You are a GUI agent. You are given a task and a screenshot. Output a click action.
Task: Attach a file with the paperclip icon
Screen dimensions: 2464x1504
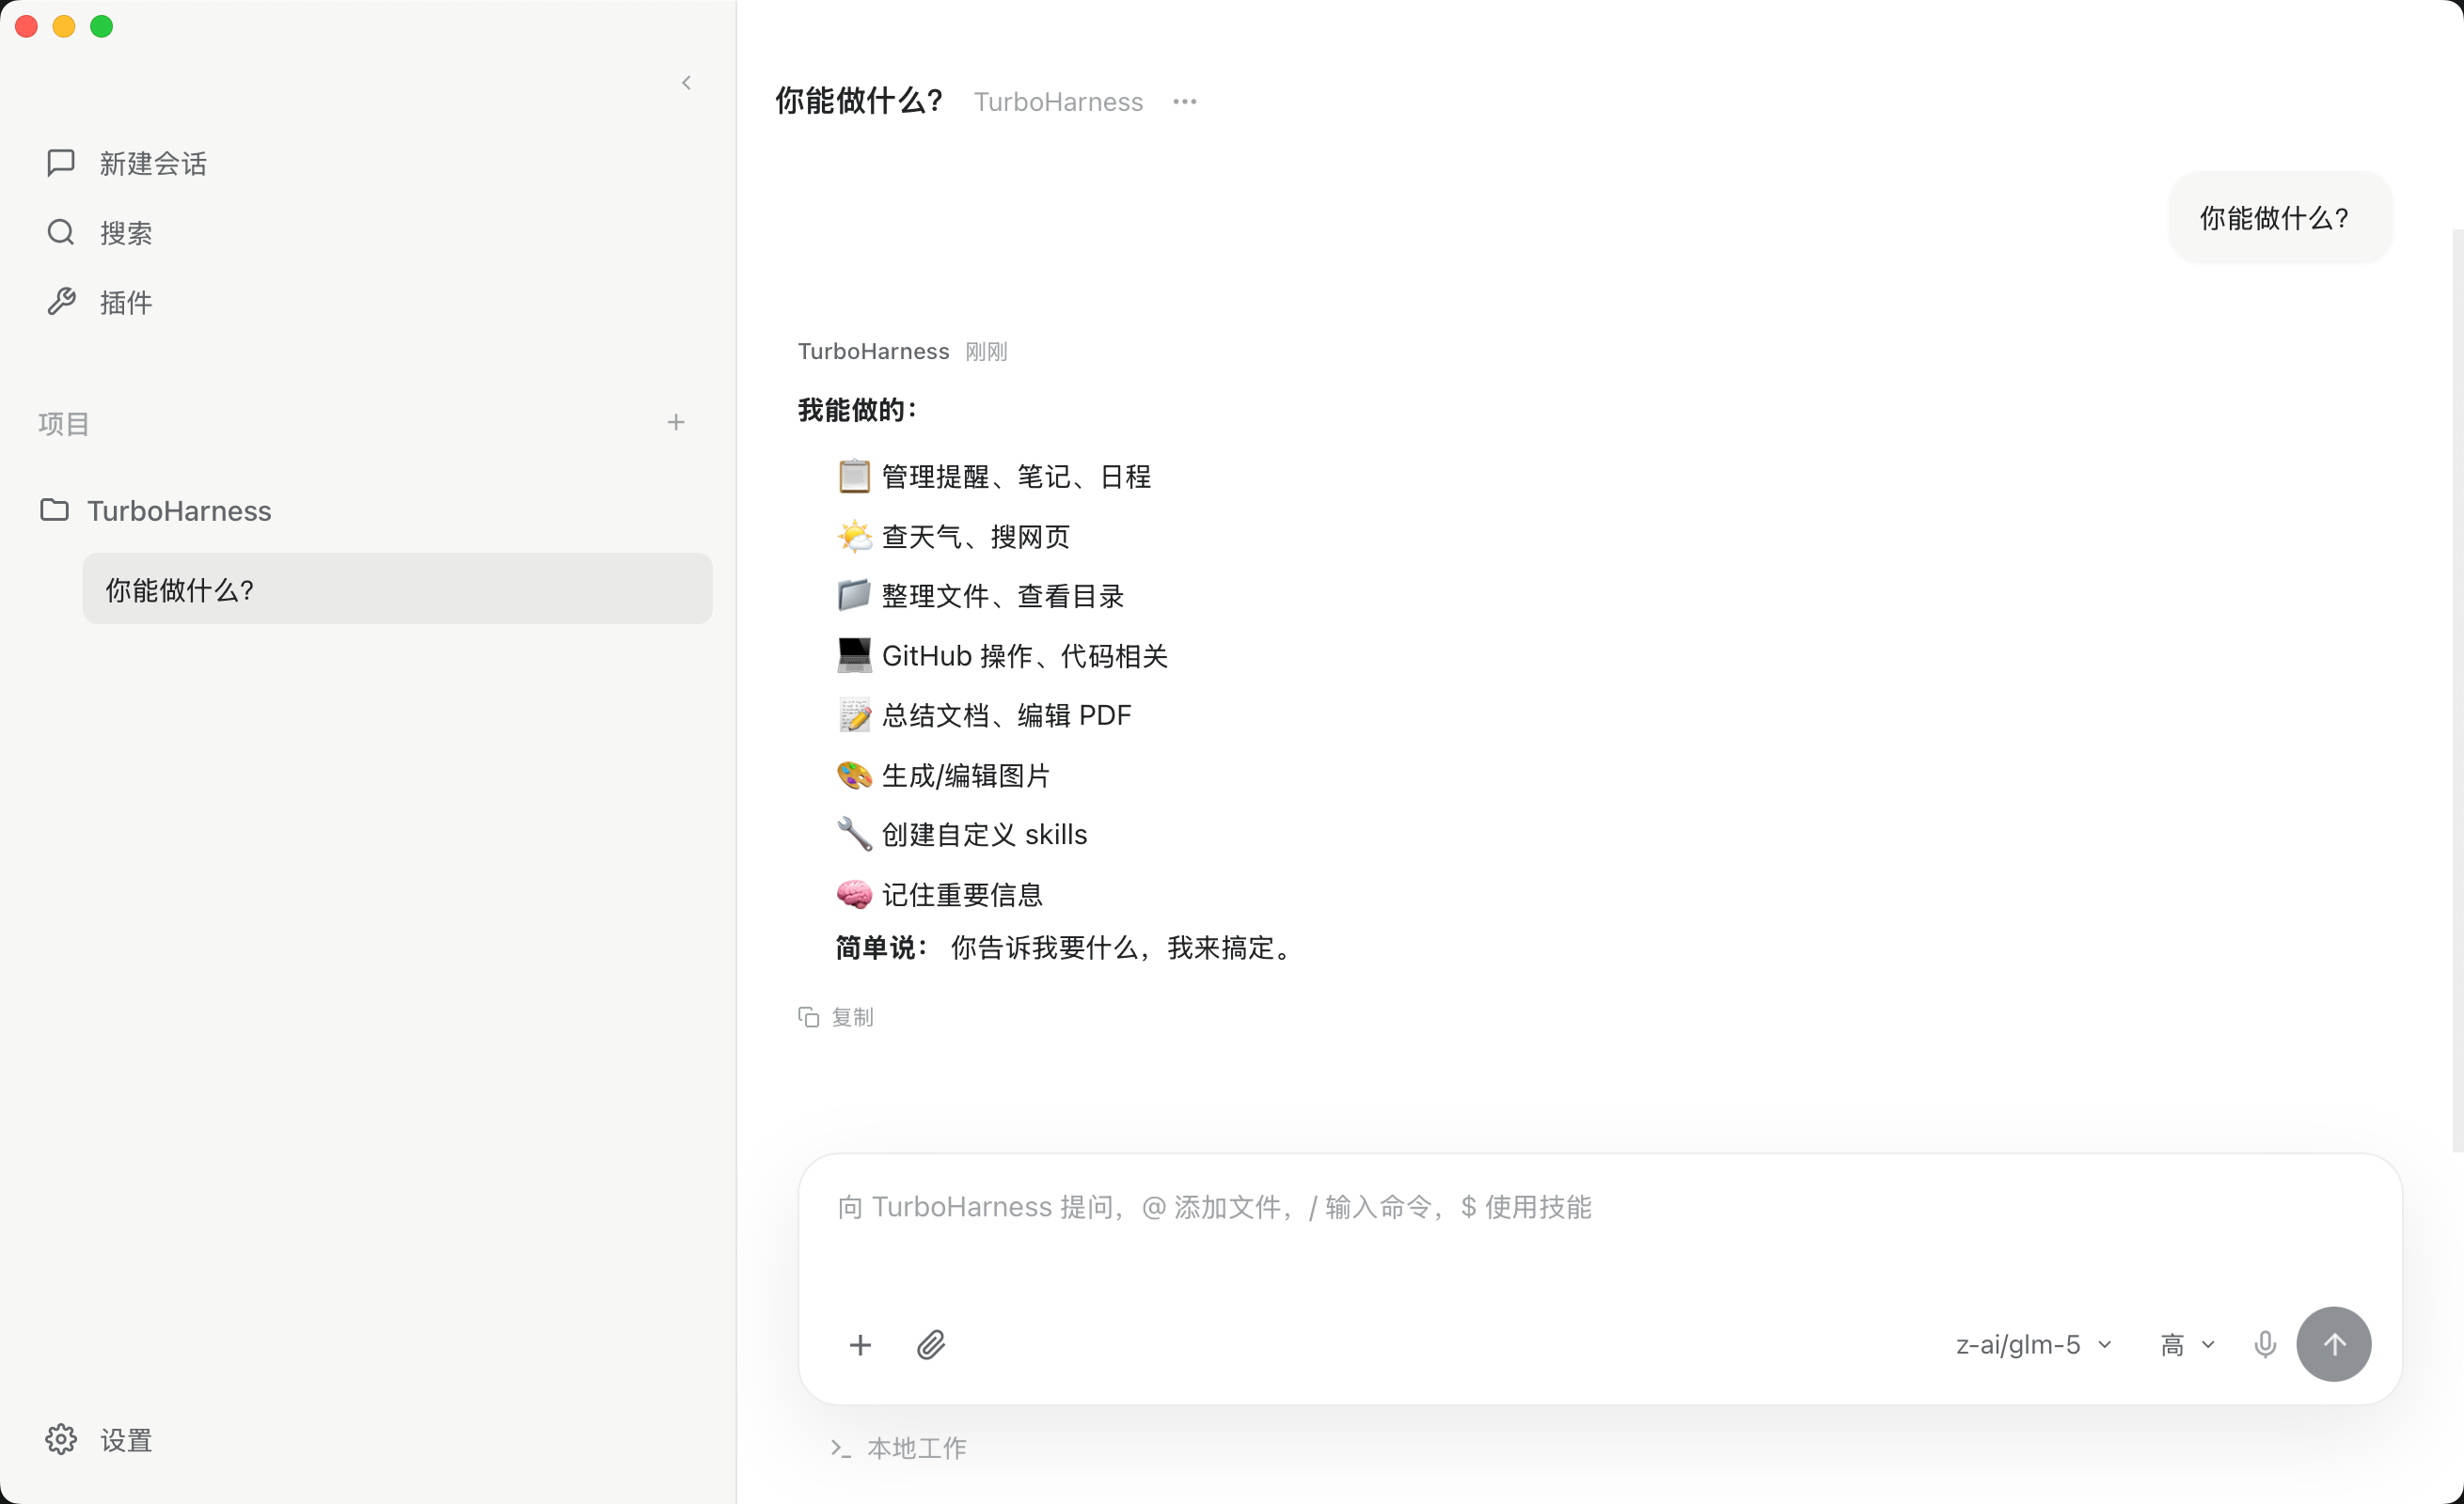click(930, 1345)
